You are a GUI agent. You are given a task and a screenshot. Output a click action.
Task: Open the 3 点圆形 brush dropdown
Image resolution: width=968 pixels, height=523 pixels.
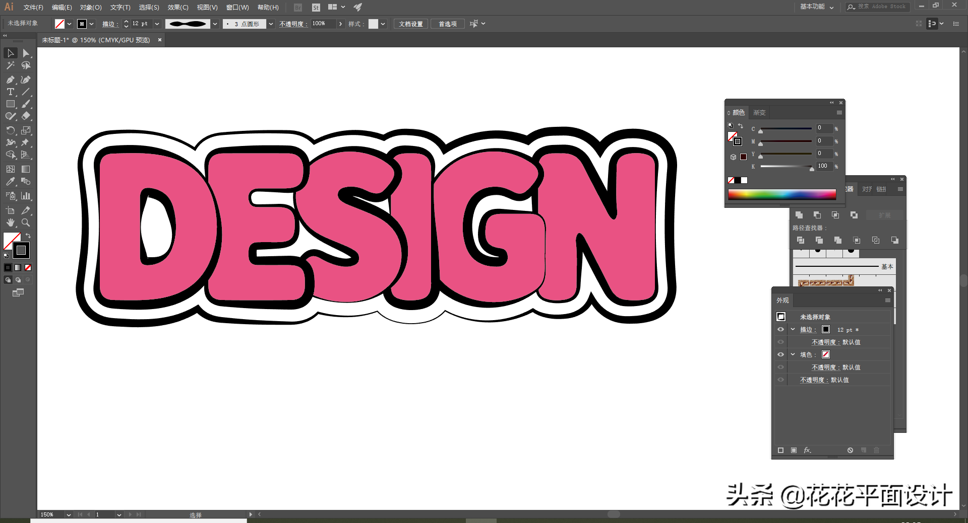(x=271, y=24)
